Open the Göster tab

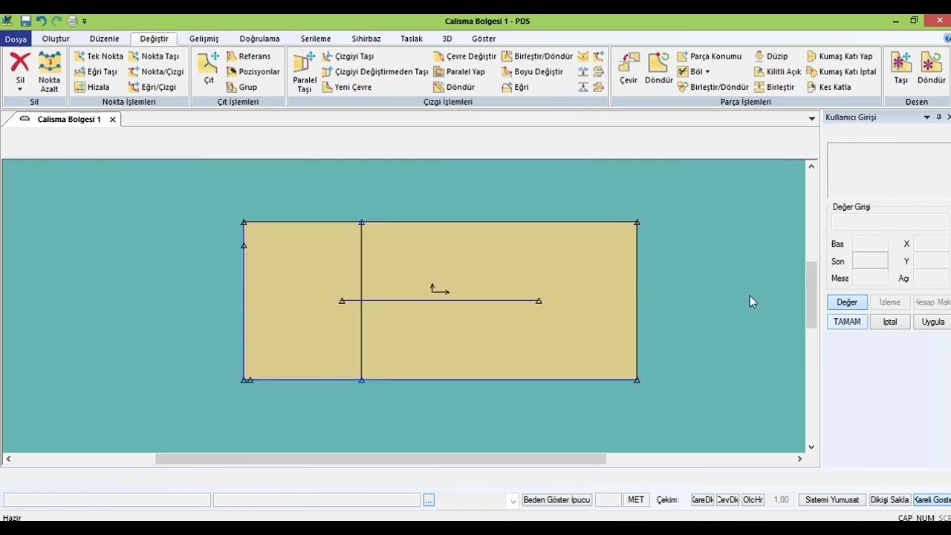(484, 39)
